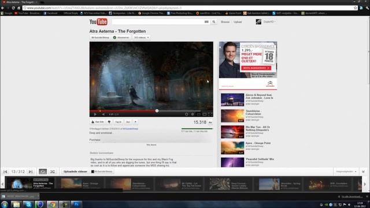This screenshot has height=208, width=370.
Task: Open the Facebook bookmark
Action: 50,13
